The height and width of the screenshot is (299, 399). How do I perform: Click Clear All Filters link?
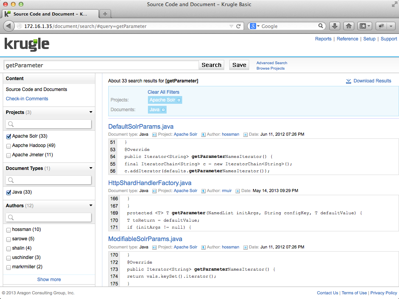pos(163,92)
